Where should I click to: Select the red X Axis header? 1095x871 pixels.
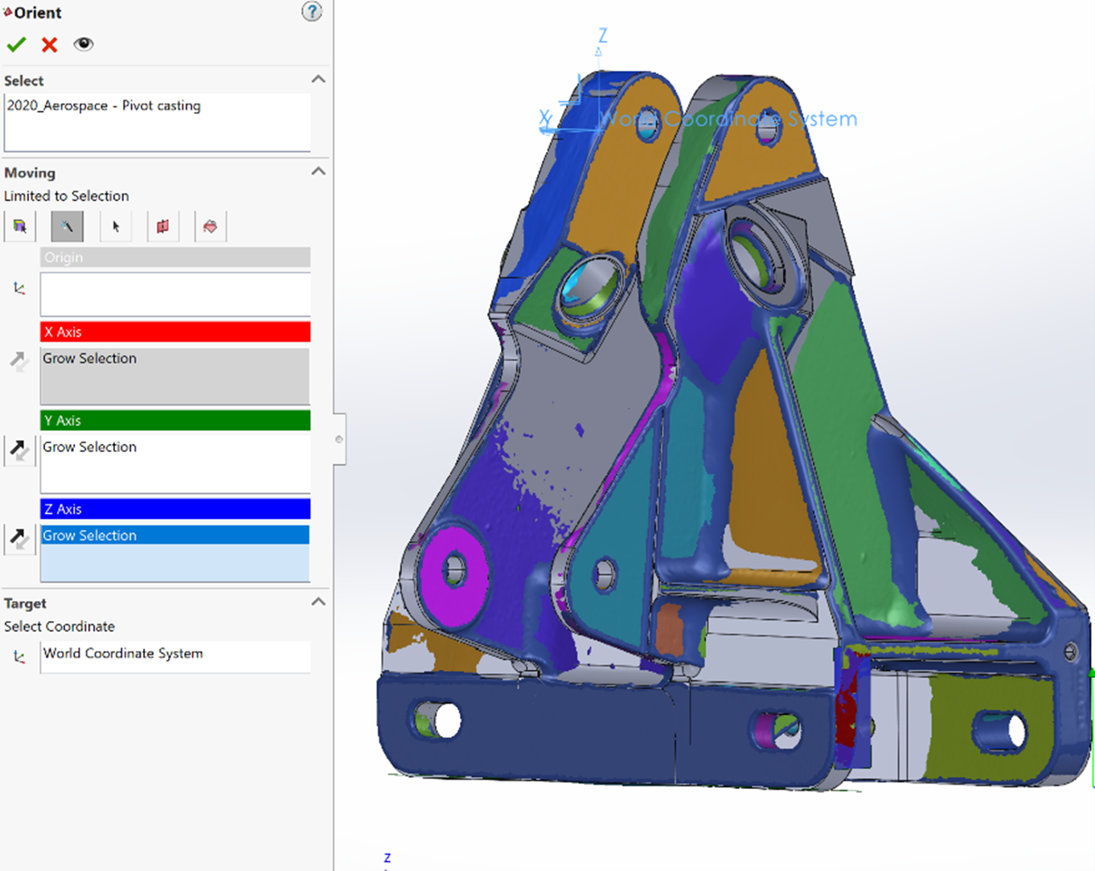click(175, 331)
